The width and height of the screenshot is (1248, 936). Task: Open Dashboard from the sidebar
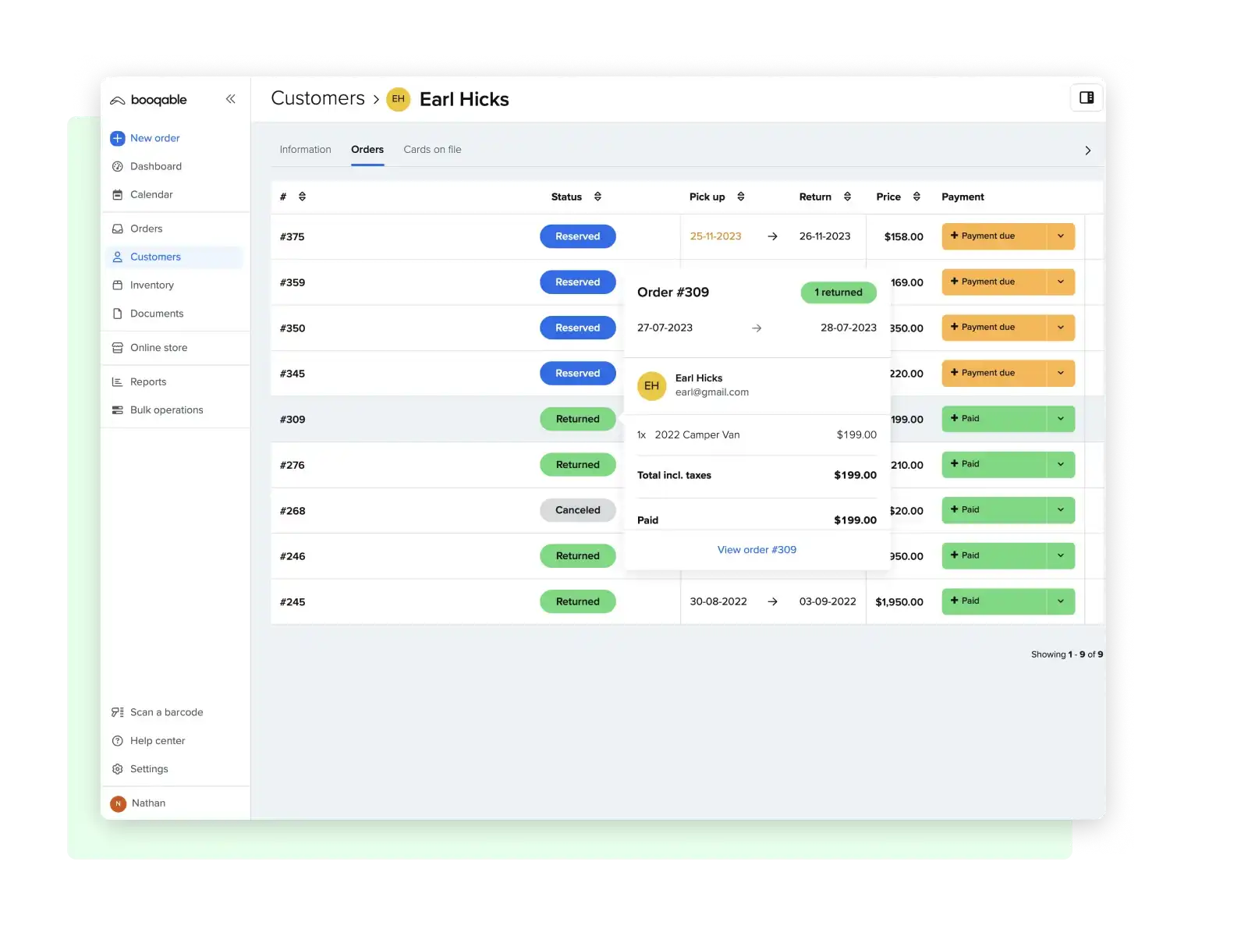(155, 166)
